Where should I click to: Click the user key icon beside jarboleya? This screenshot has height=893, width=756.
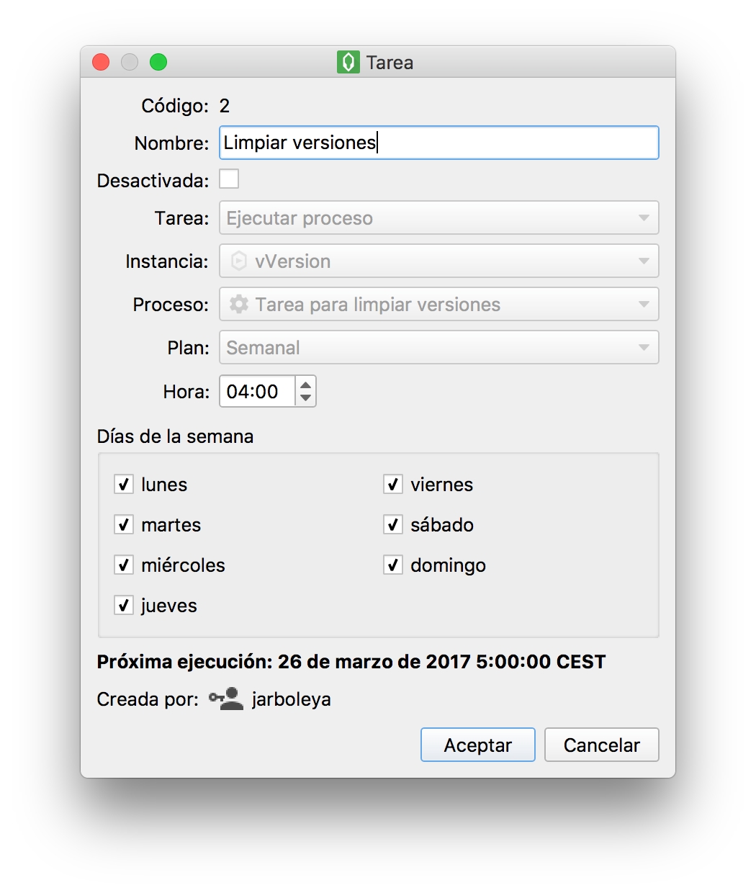click(226, 699)
